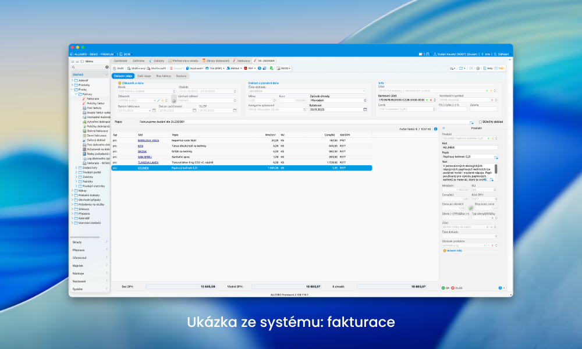
Task: Open the Náhled preview dropdown
Action: coord(234,68)
